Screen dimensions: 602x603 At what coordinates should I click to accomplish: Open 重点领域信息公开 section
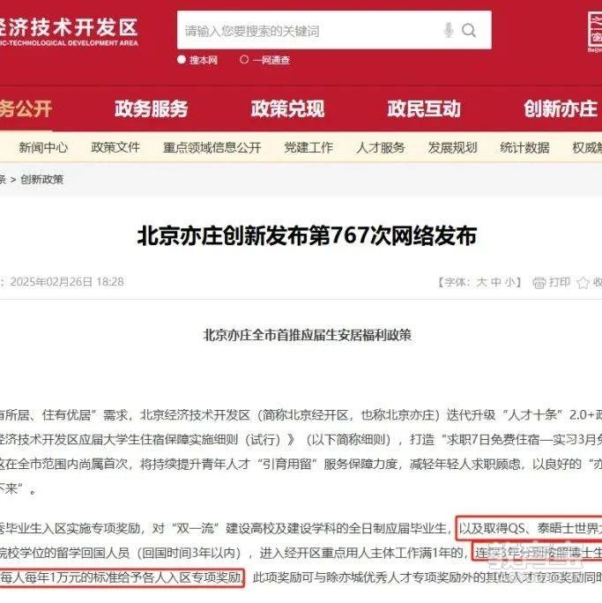point(212,148)
